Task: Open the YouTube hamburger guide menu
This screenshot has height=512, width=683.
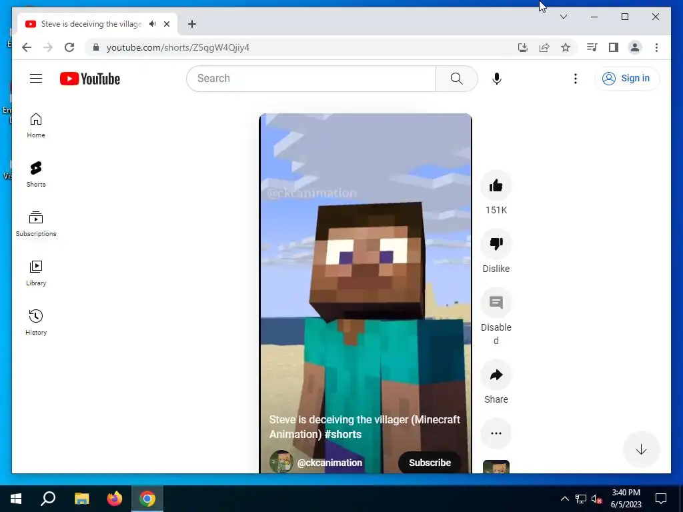Action: pos(36,79)
